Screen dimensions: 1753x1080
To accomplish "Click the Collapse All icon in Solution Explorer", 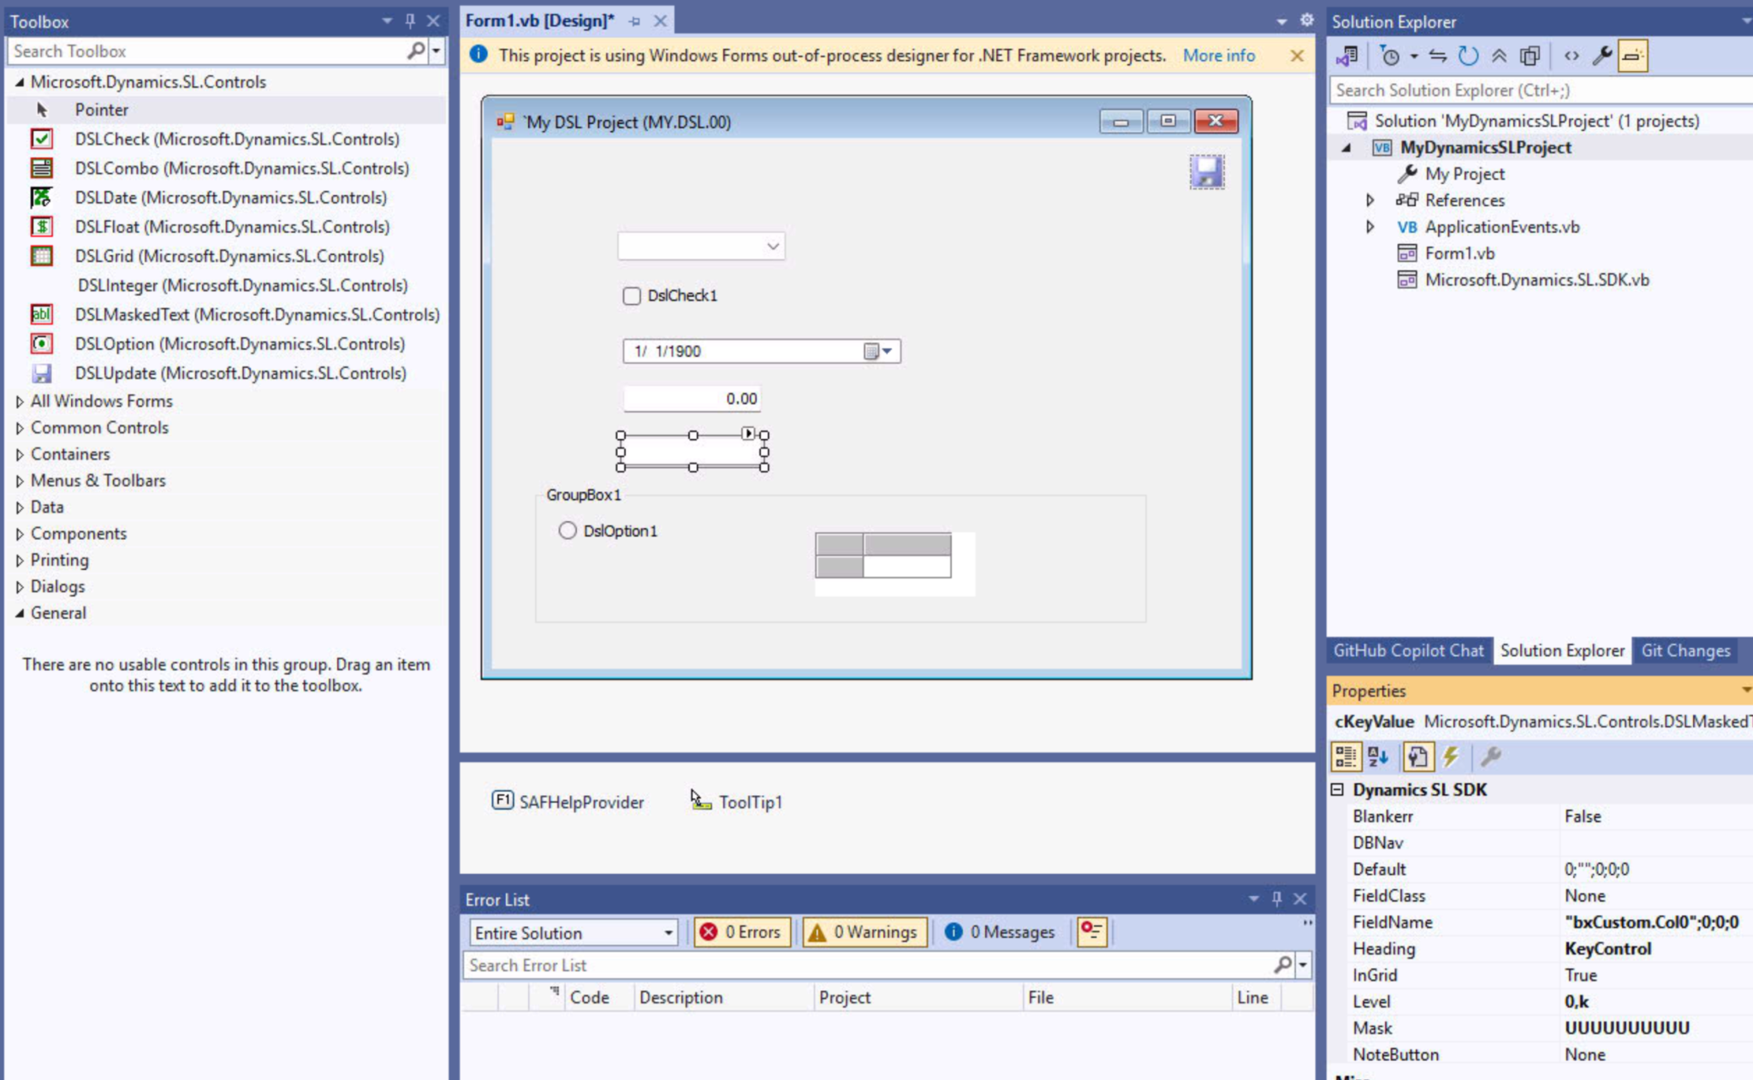I will point(1499,55).
